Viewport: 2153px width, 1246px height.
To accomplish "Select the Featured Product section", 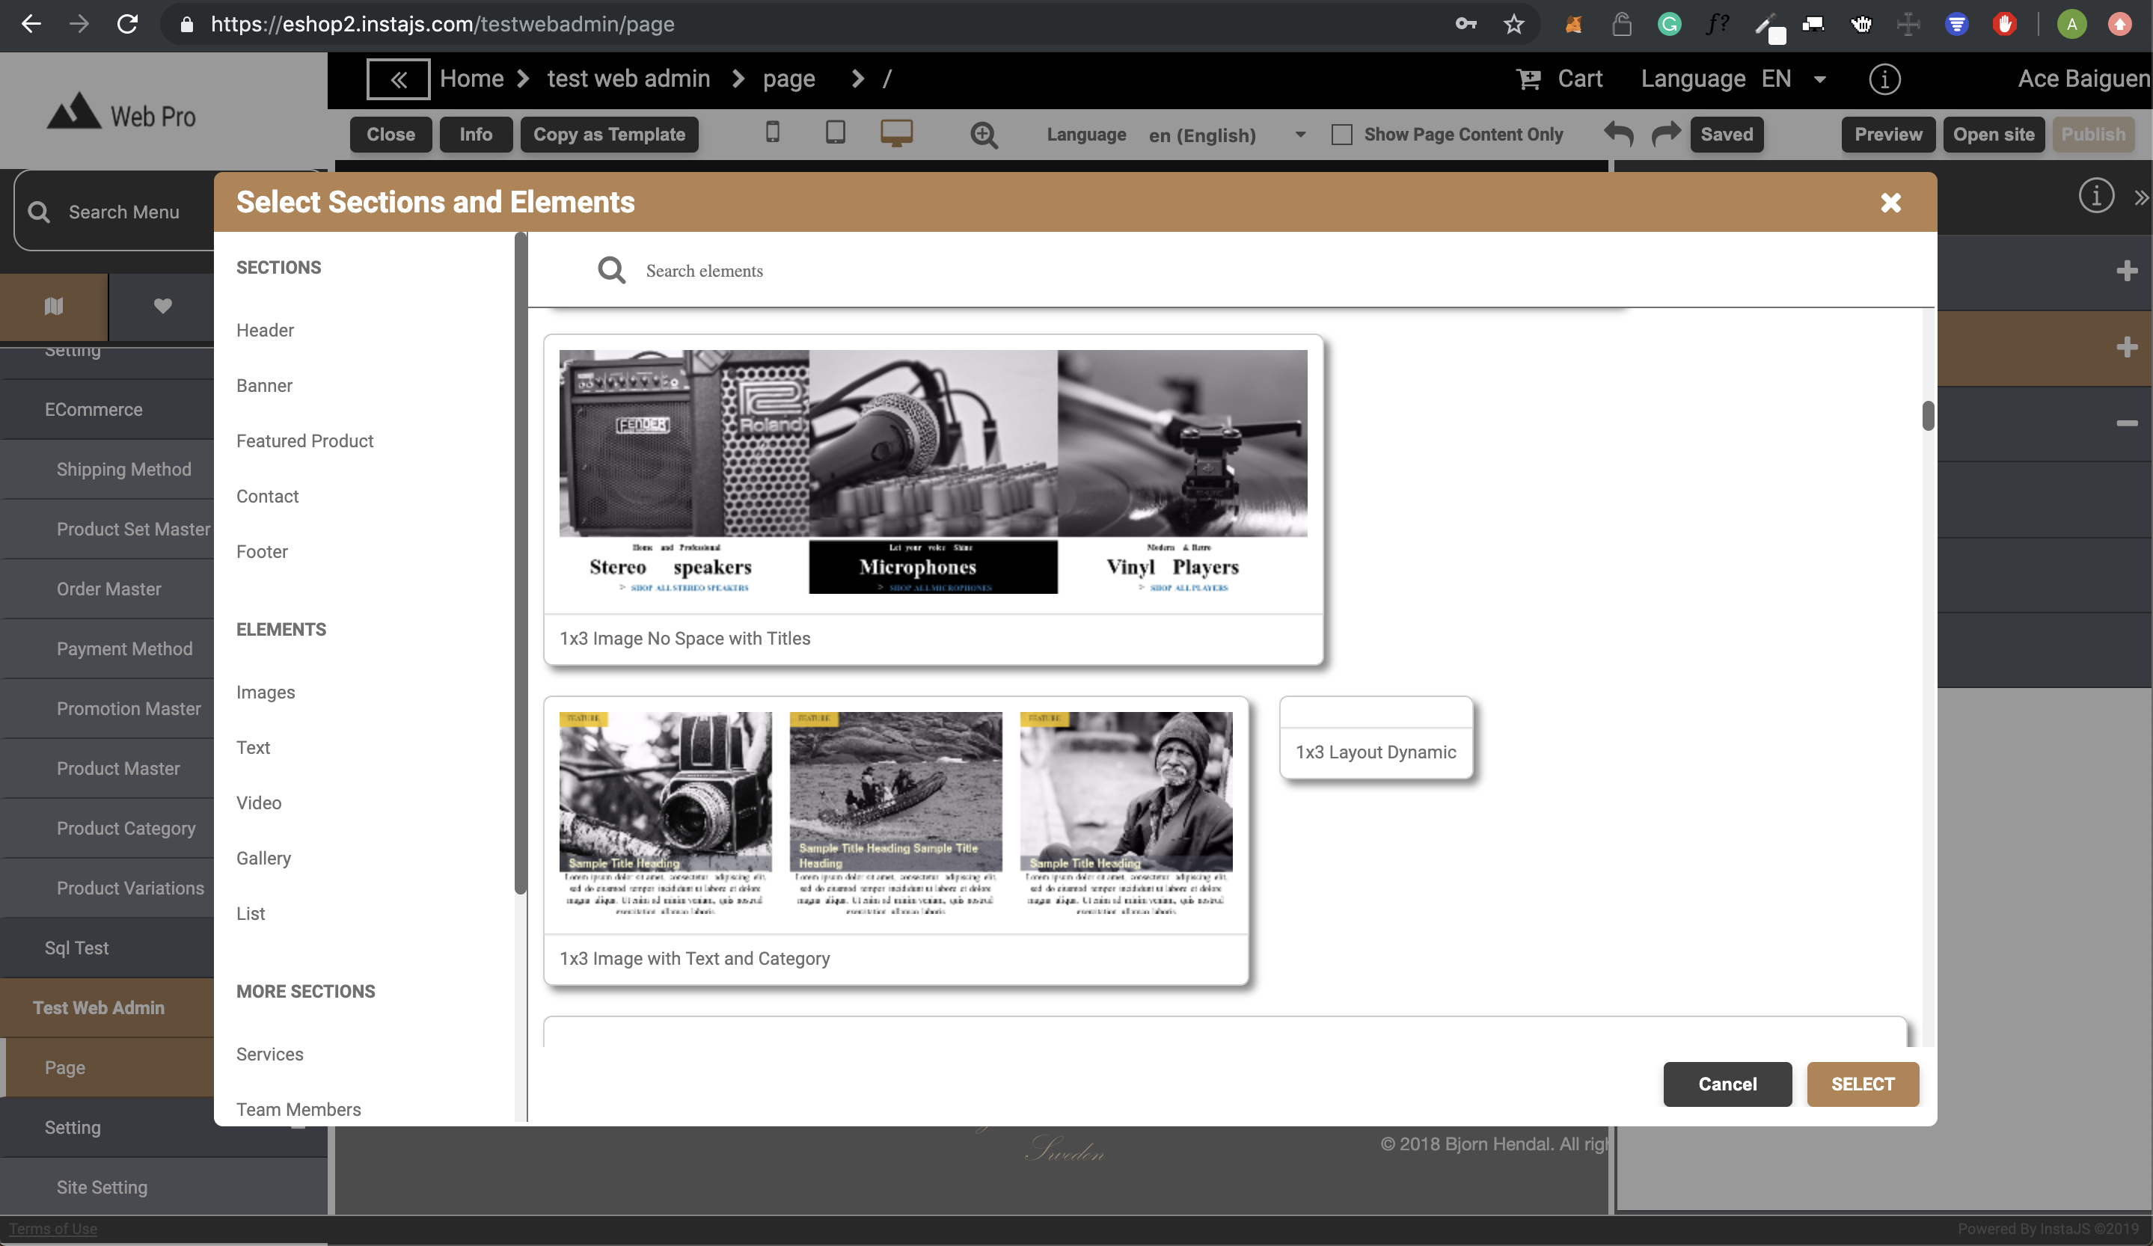I will point(304,441).
